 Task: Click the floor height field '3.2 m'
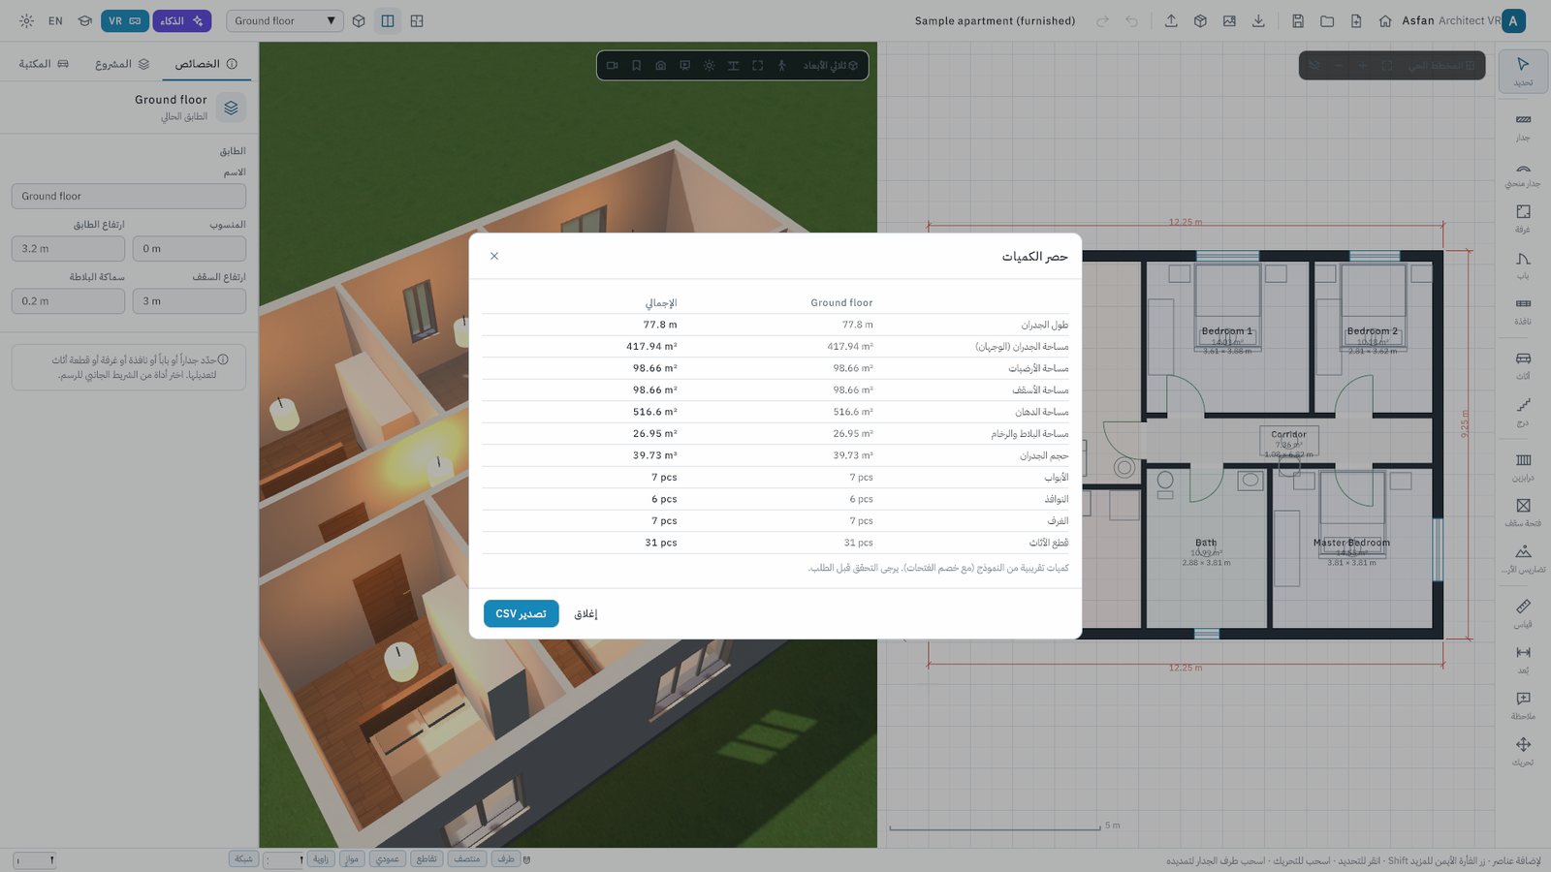click(x=68, y=249)
